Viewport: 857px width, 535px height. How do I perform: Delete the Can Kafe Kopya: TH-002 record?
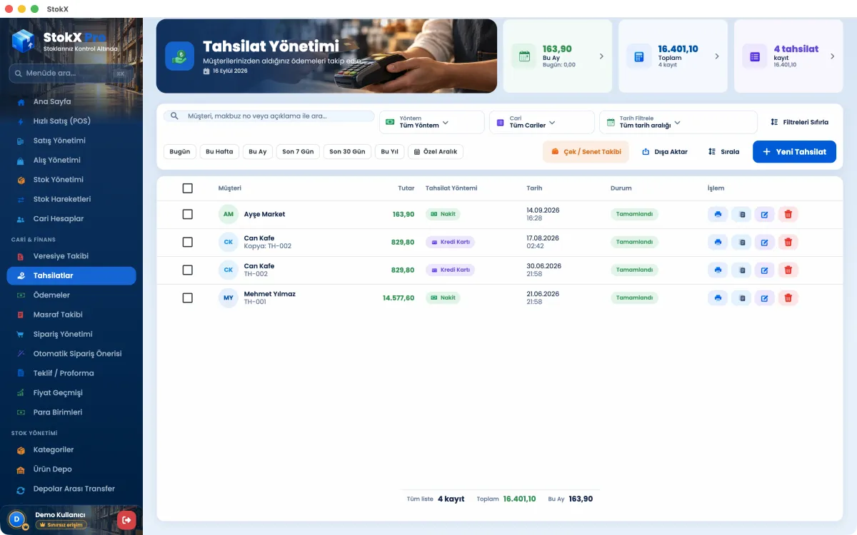788,242
